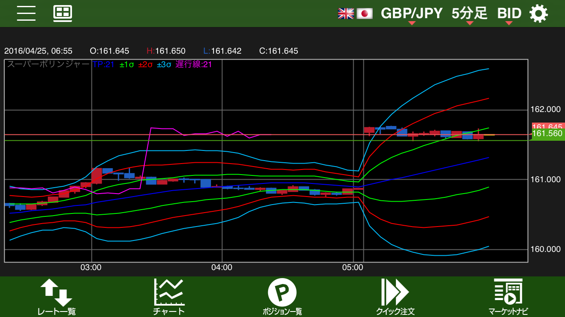This screenshot has height=317, width=565.
Task: Tap the UK flag icon
Action: [x=346, y=14]
